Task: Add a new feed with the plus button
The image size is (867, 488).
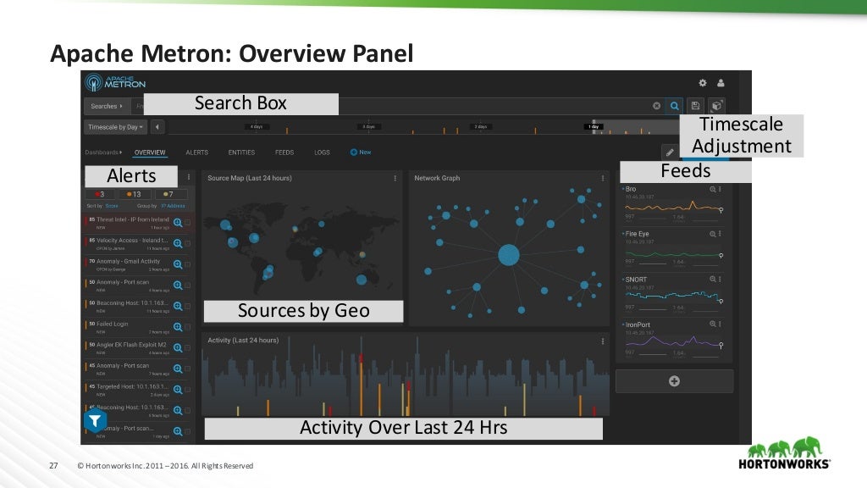Action: pos(674,381)
